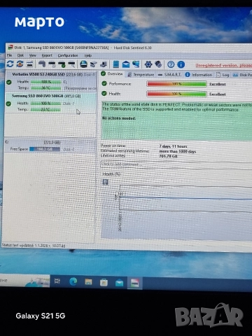Click the health graph plot area

(185, 198)
